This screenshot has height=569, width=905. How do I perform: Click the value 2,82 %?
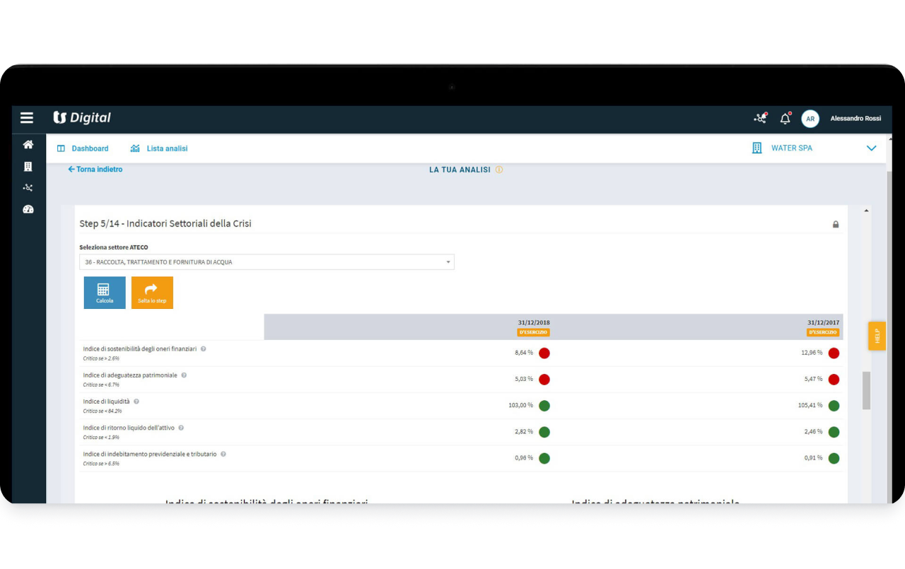click(524, 431)
